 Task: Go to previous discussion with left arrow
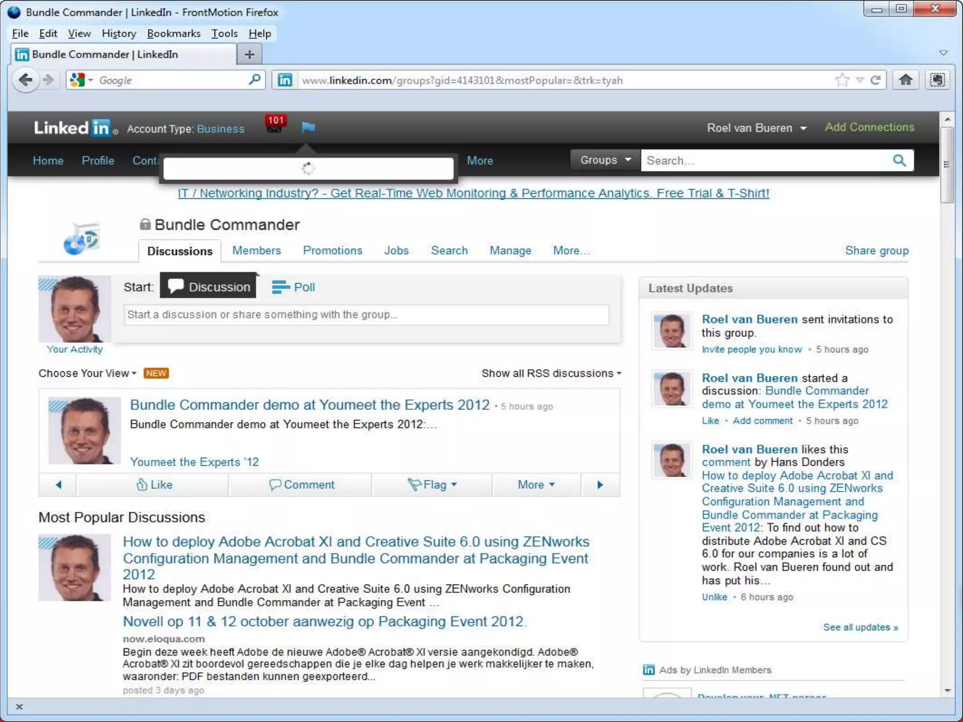[58, 485]
